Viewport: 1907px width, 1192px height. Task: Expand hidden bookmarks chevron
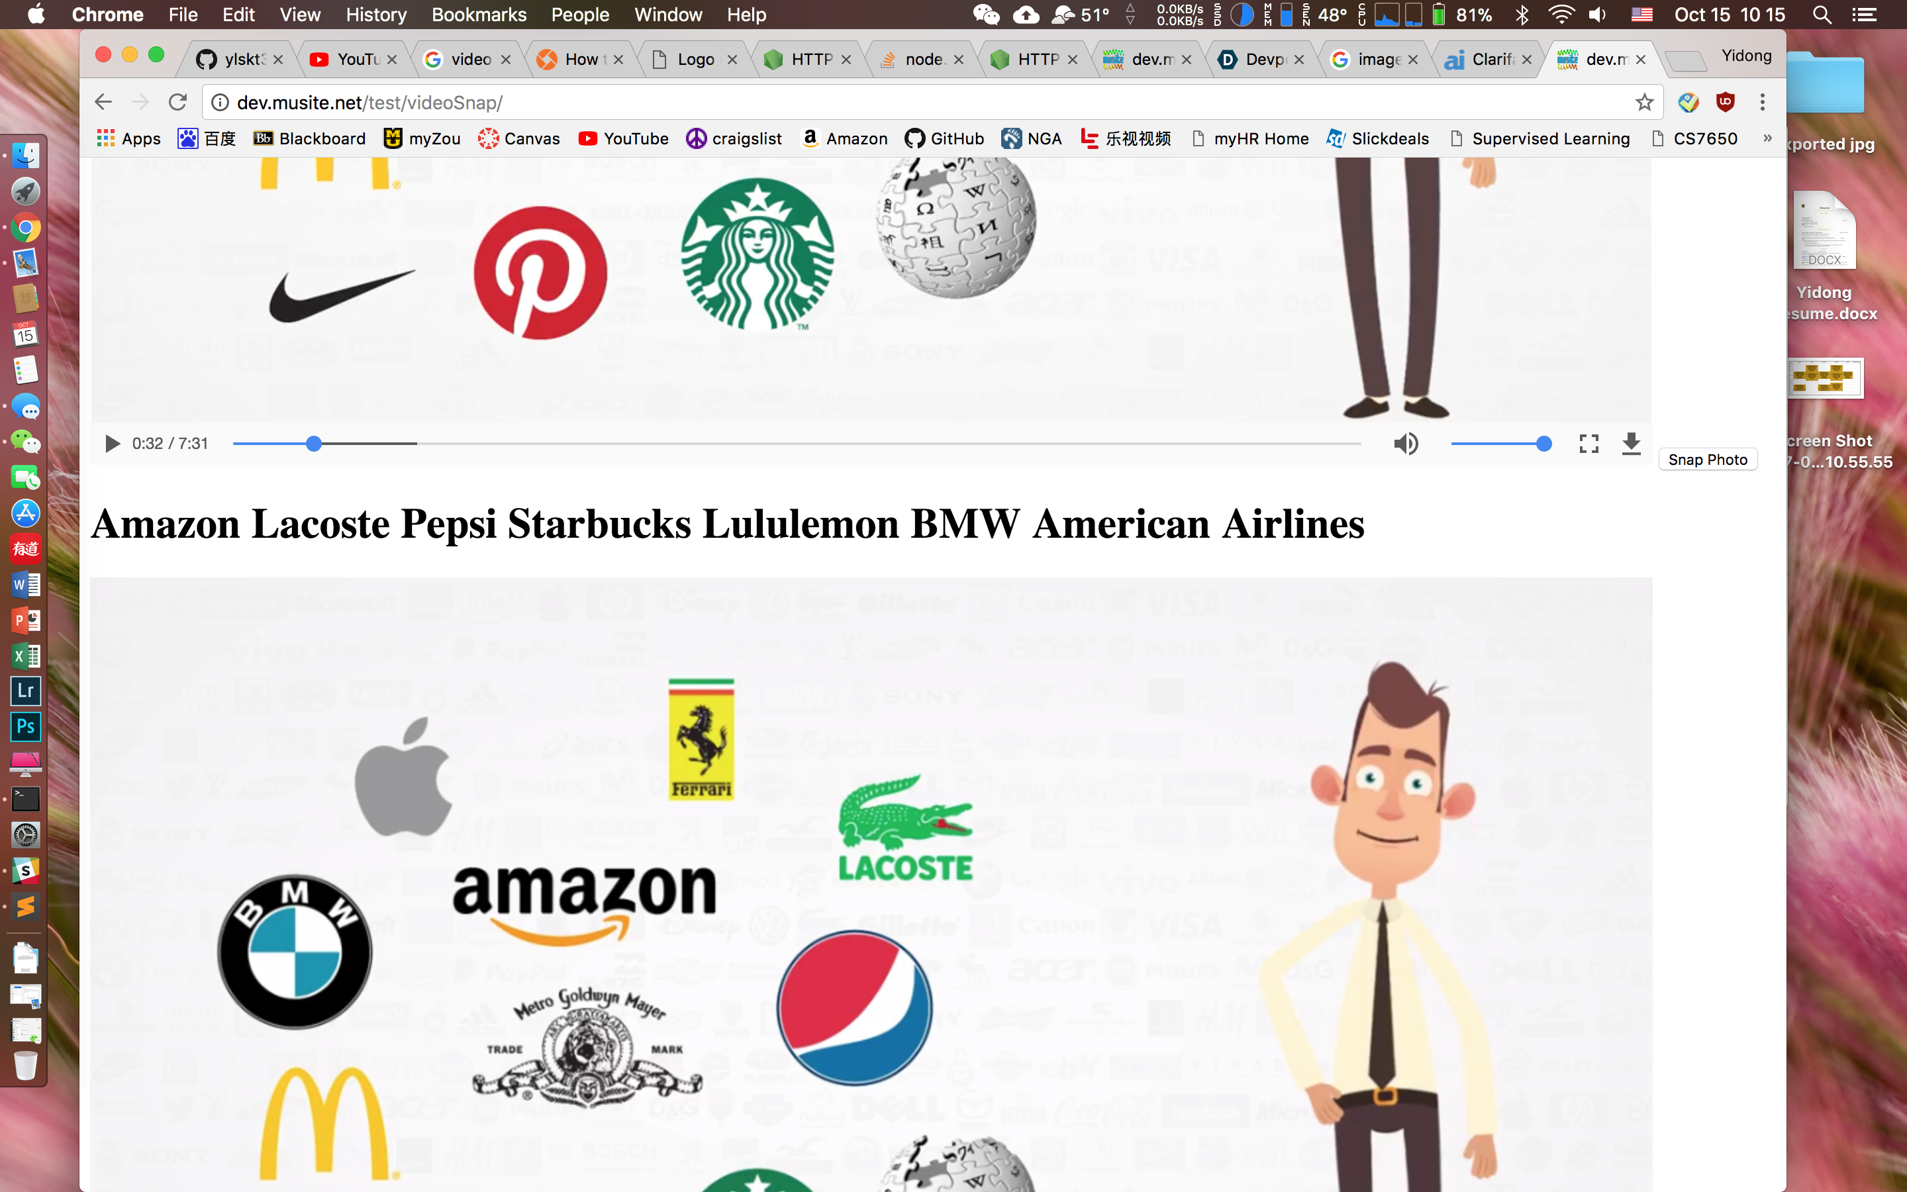pyautogui.click(x=1767, y=138)
